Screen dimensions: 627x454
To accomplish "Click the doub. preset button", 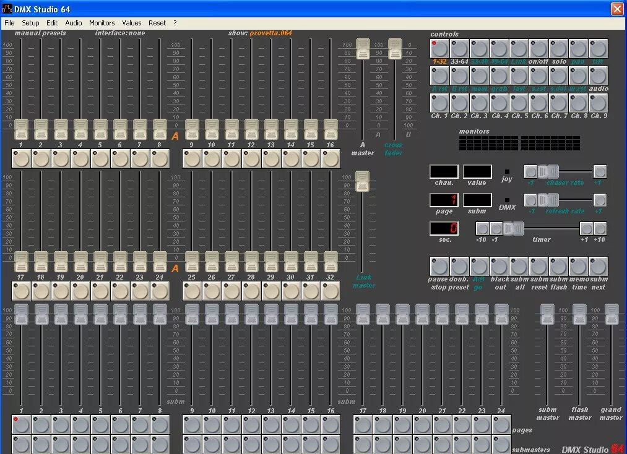I will [x=459, y=267].
